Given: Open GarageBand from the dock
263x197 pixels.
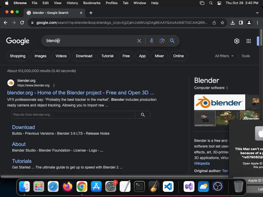Looking at the screenshot, I should 154,186.
